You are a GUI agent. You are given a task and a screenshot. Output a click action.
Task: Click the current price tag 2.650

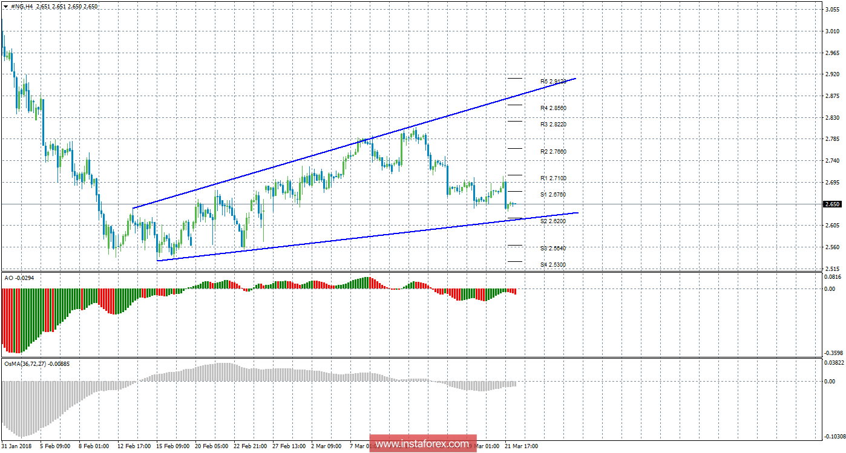click(x=832, y=204)
